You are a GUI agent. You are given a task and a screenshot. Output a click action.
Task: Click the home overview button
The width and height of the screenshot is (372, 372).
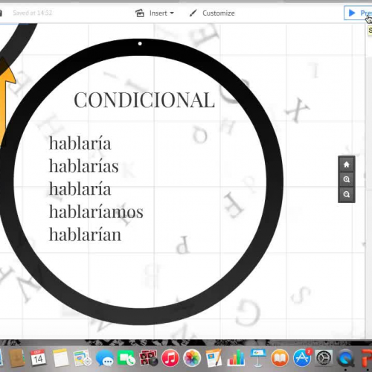coord(347,164)
